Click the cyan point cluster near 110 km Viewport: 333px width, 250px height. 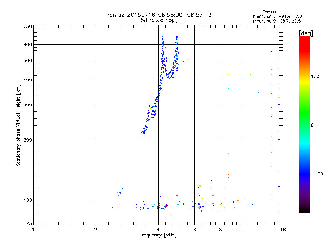[120, 192]
